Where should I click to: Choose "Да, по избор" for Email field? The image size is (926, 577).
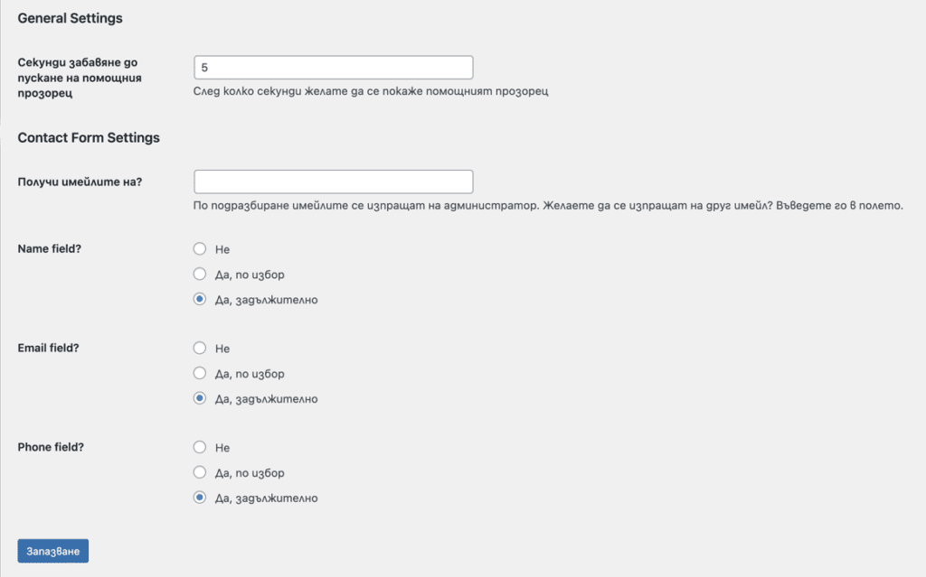199,373
